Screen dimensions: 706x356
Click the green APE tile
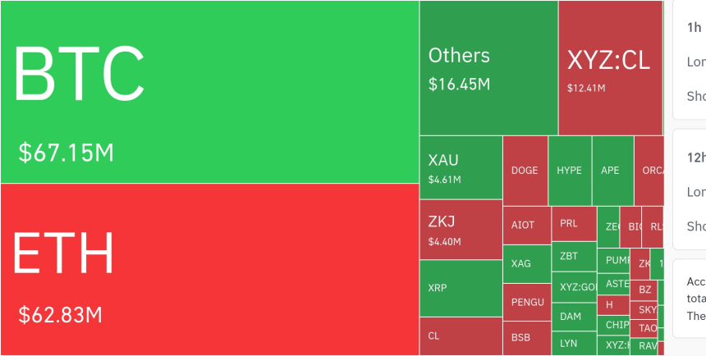point(612,171)
